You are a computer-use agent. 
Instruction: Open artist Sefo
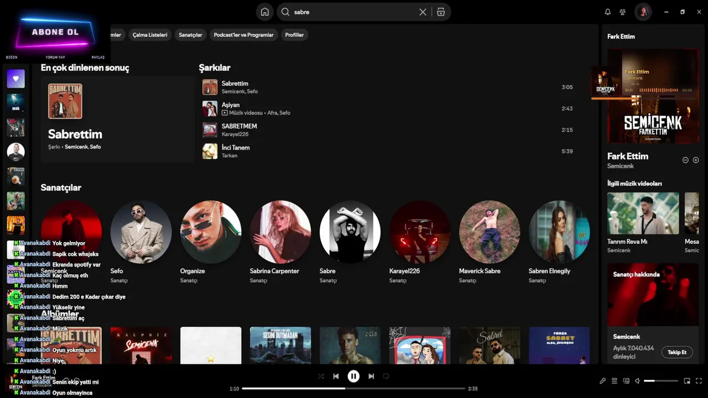pos(140,232)
